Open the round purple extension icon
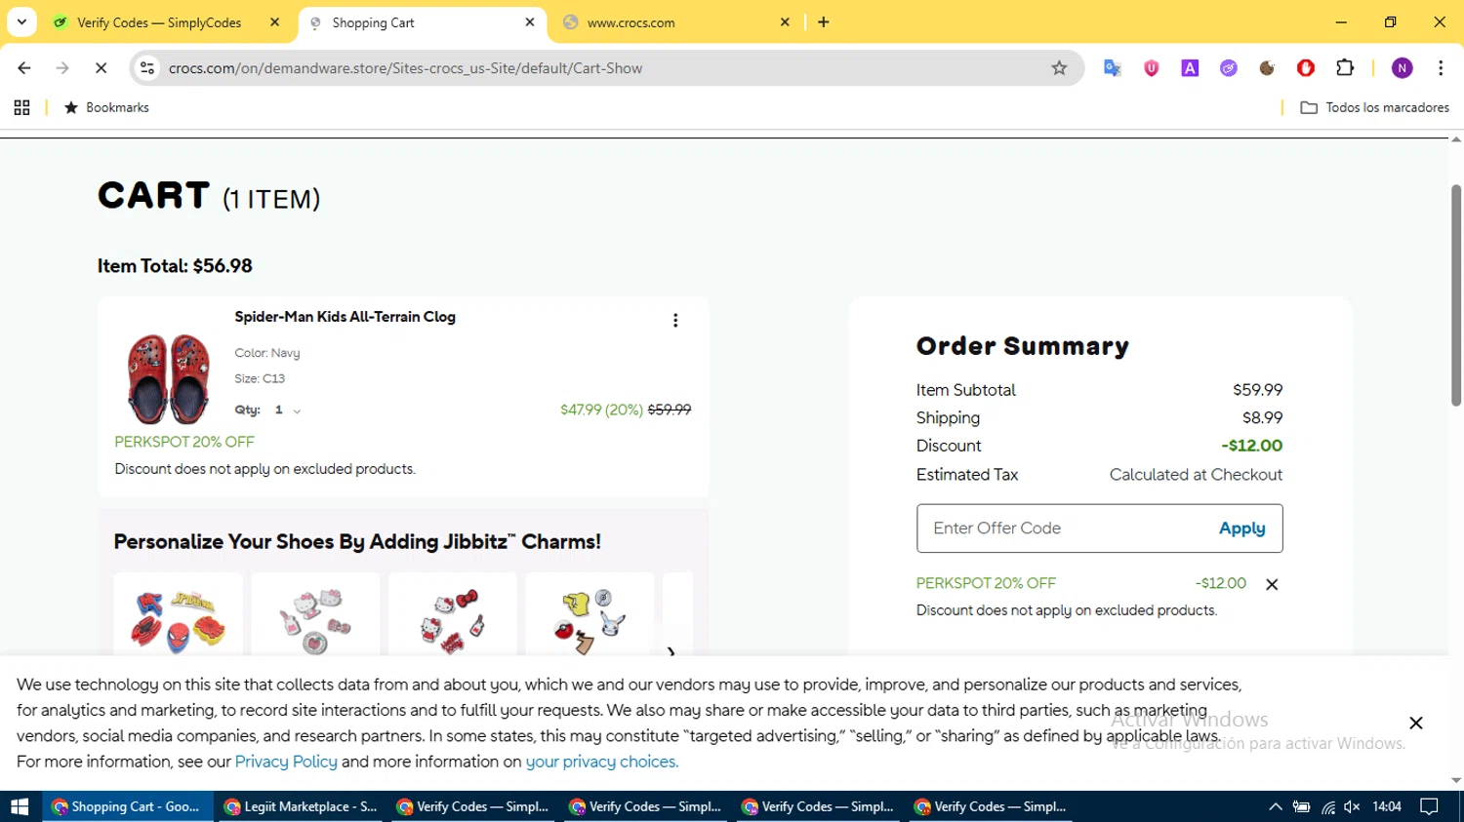Image resolution: width=1464 pixels, height=822 pixels. tap(1229, 68)
